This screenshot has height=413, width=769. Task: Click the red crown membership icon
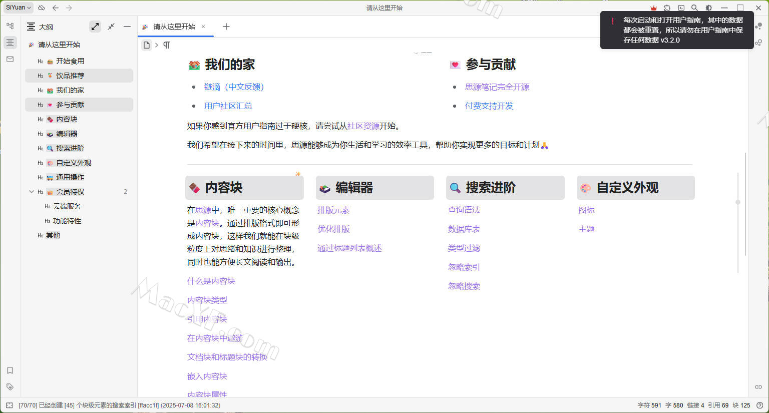(653, 8)
